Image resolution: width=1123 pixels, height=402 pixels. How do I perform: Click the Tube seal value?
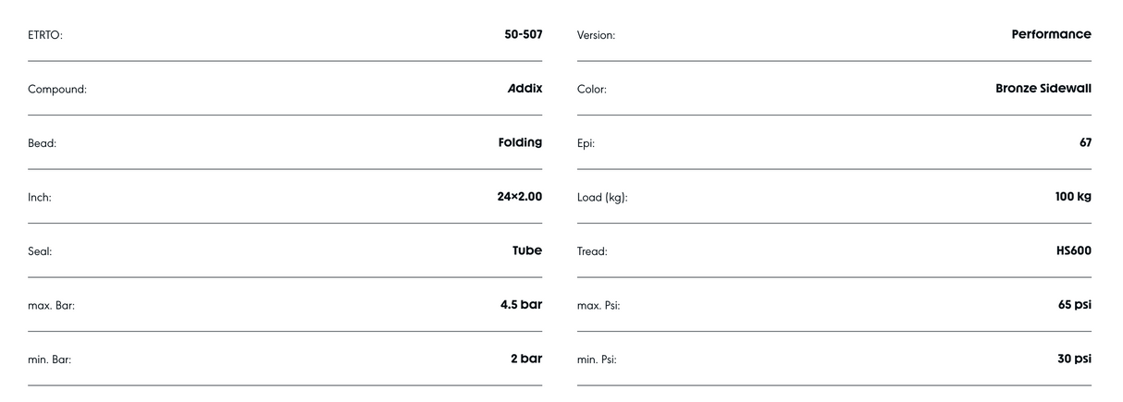(527, 250)
